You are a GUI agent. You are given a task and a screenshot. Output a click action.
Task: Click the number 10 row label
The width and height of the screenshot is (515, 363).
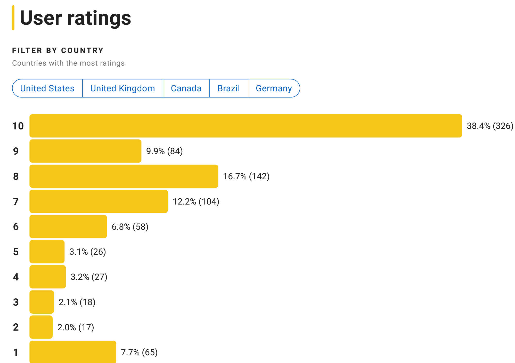(18, 126)
